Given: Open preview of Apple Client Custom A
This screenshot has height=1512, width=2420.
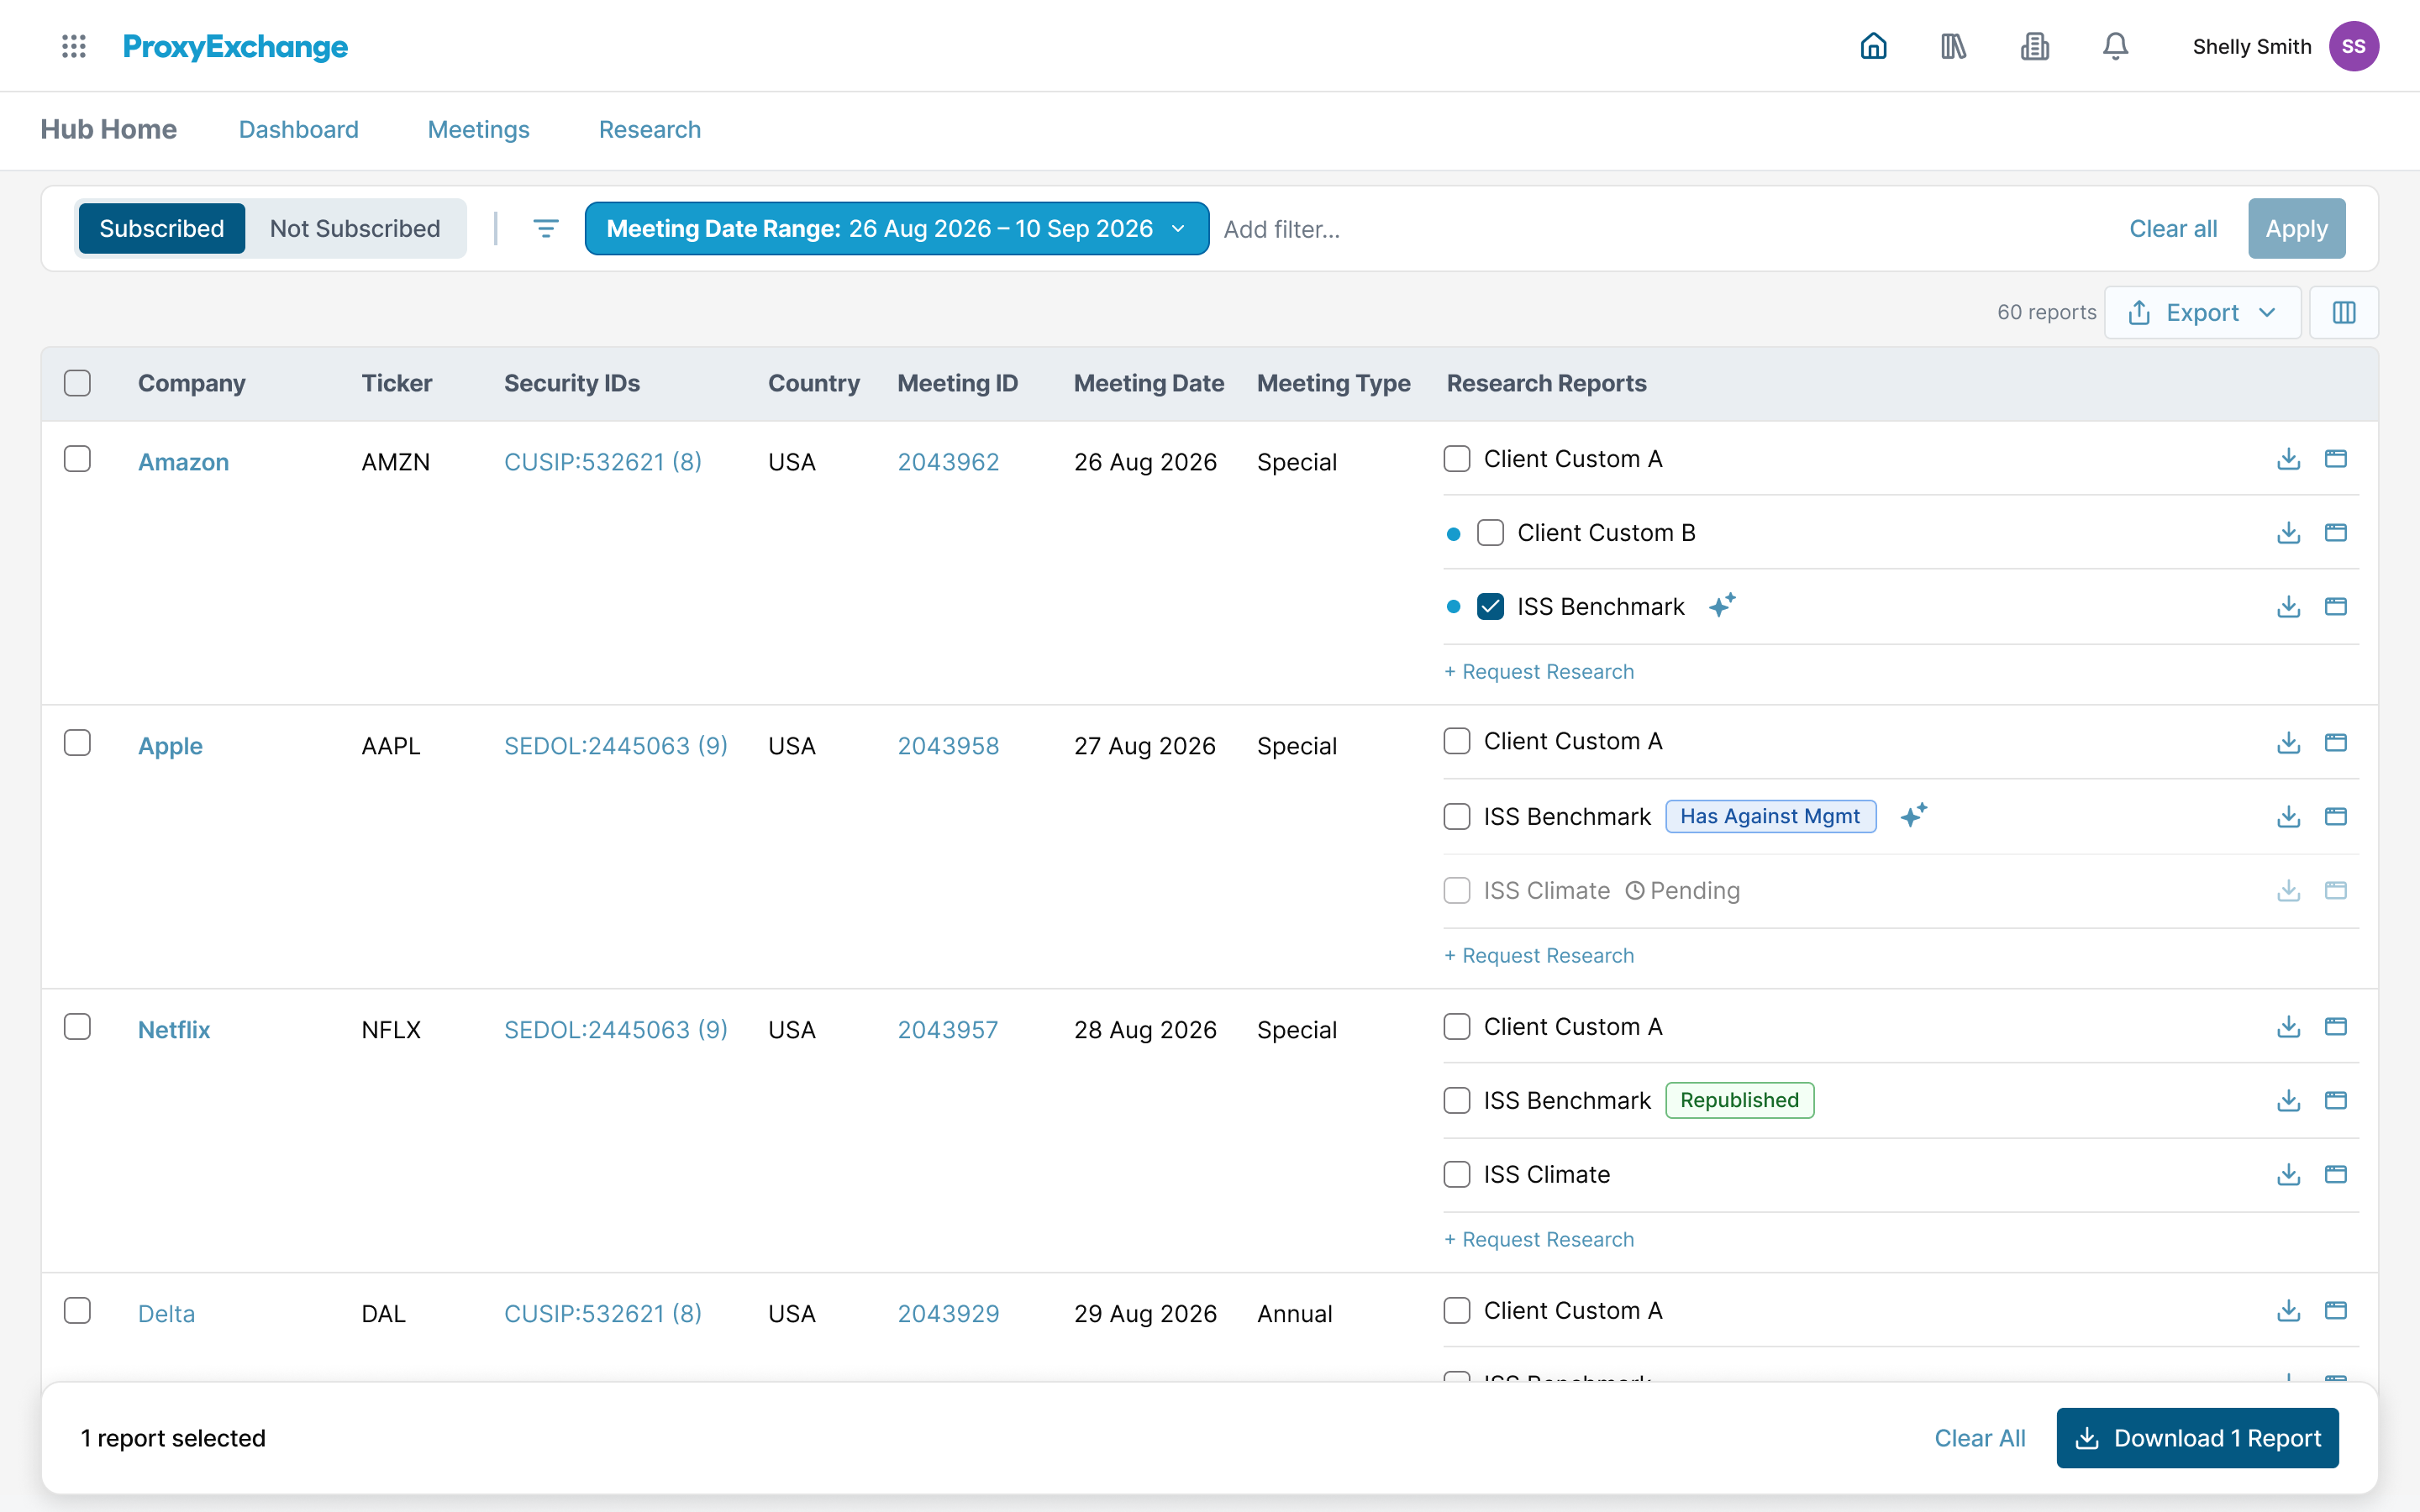Looking at the screenshot, I should tap(2335, 743).
